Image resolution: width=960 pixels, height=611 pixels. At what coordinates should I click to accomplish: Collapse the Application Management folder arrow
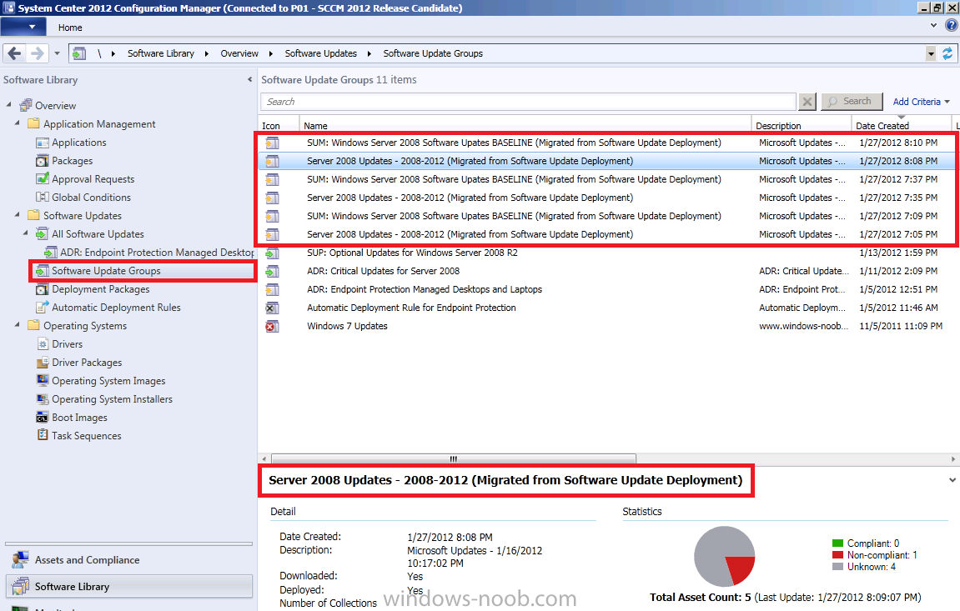pyautogui.click(x=18, y=123)
